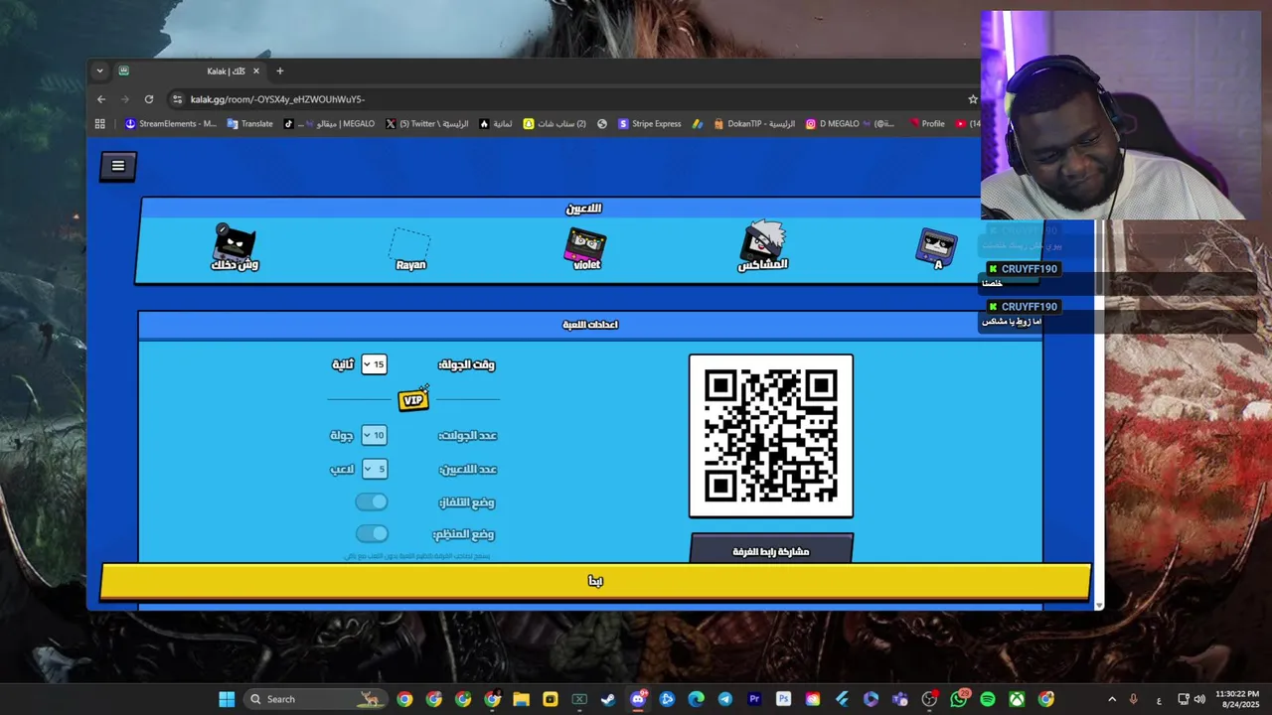The height and width of the screenshot is (715, 1272).
Task: Go back in browser history
Action: (101, 99)
